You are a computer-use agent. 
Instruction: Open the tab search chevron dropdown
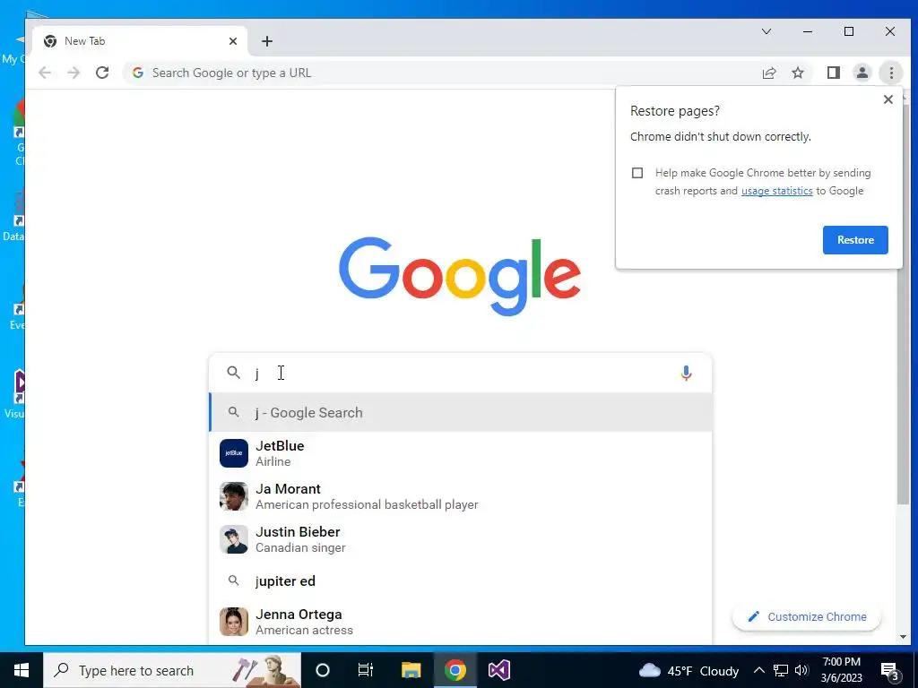click(x=766, y=31)
